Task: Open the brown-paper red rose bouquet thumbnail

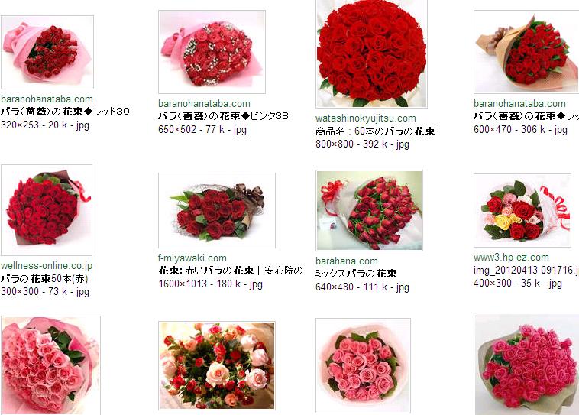Action: (526, 52)
